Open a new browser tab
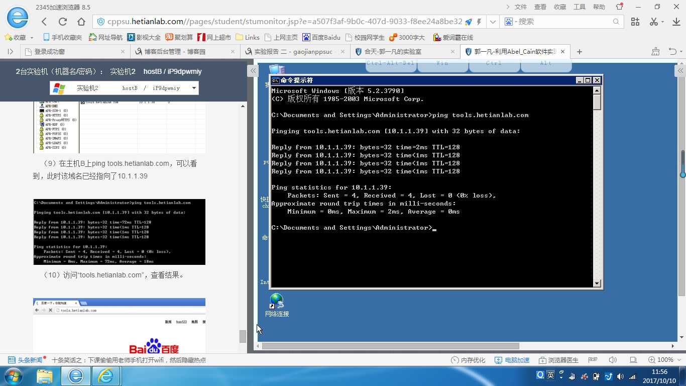The image size is (686, 386). 579,51
